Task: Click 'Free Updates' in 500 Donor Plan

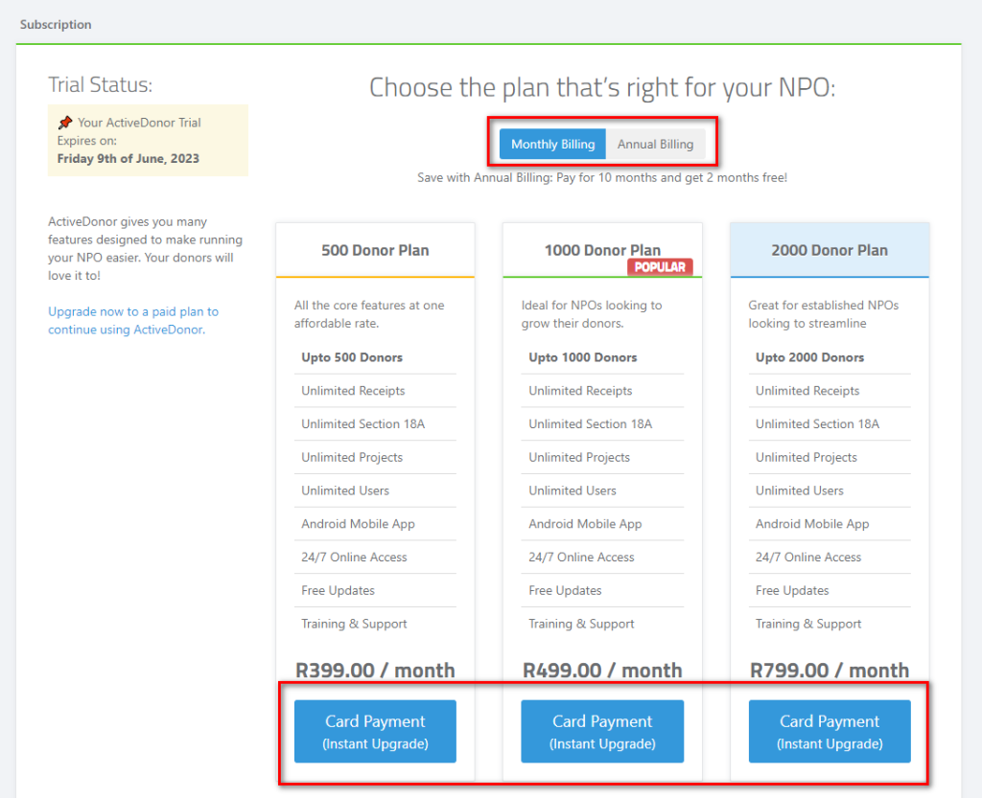Action: click(375, 590)
